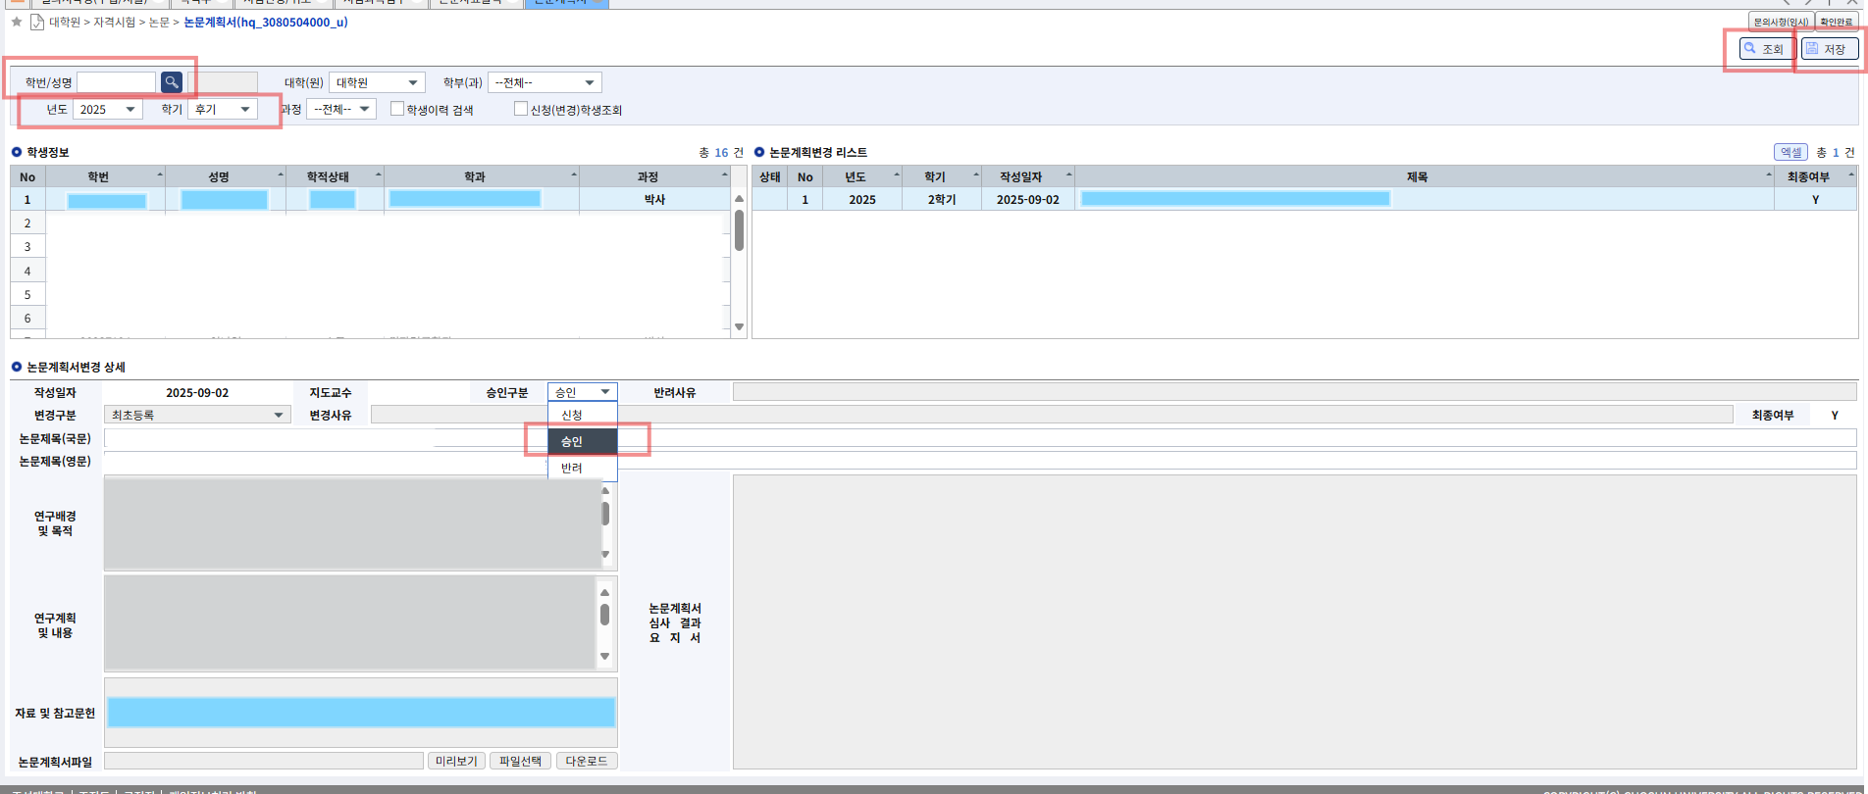
Task: Click the 조회 search button
Action: point(1763,49)
